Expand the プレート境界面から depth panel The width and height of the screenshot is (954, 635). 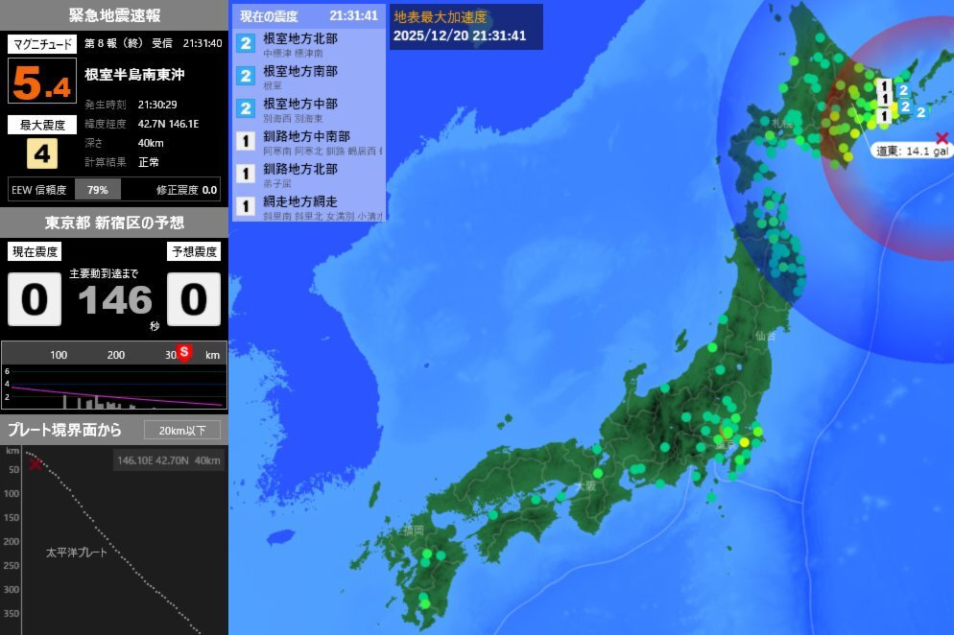pos(62,431)
